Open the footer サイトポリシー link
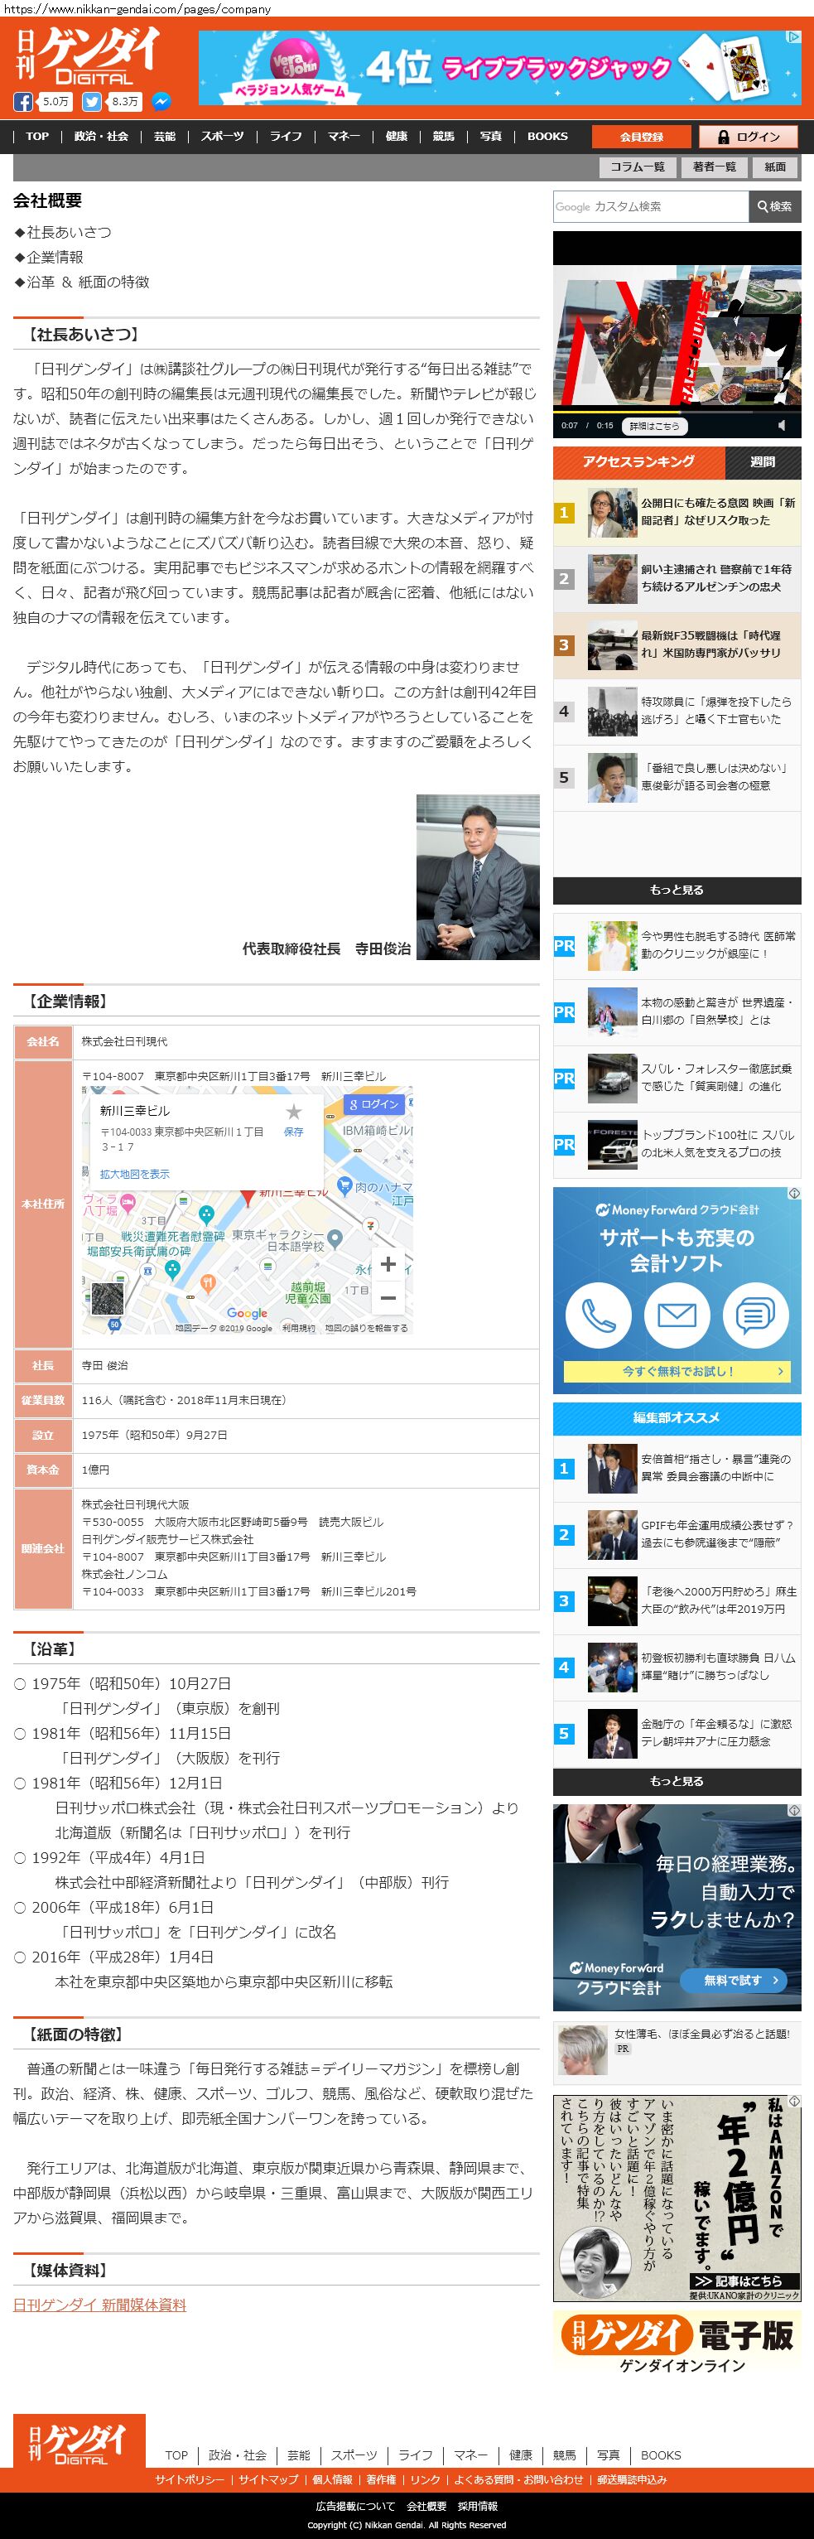 pyautogui.click(x=189, y=2479)
